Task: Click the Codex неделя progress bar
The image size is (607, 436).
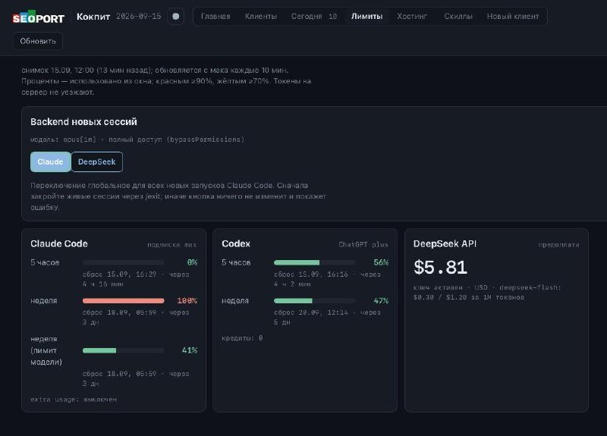Action: pyautogui.click(x=314, y=300)
